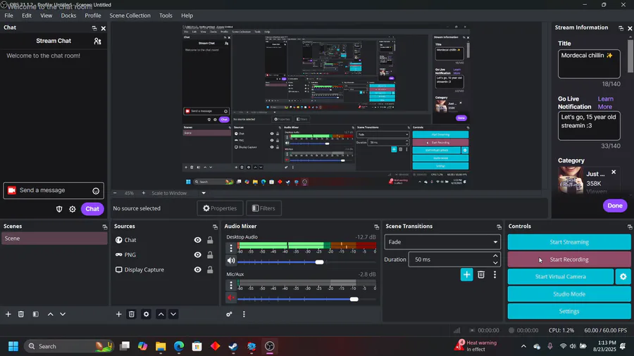
Task: Open the Docks menu
Action: 68,15
